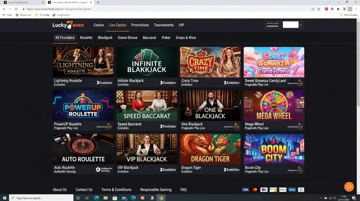Open the About Us link
The height and width of the screenshot is (201, 360).
click(60, 190)
